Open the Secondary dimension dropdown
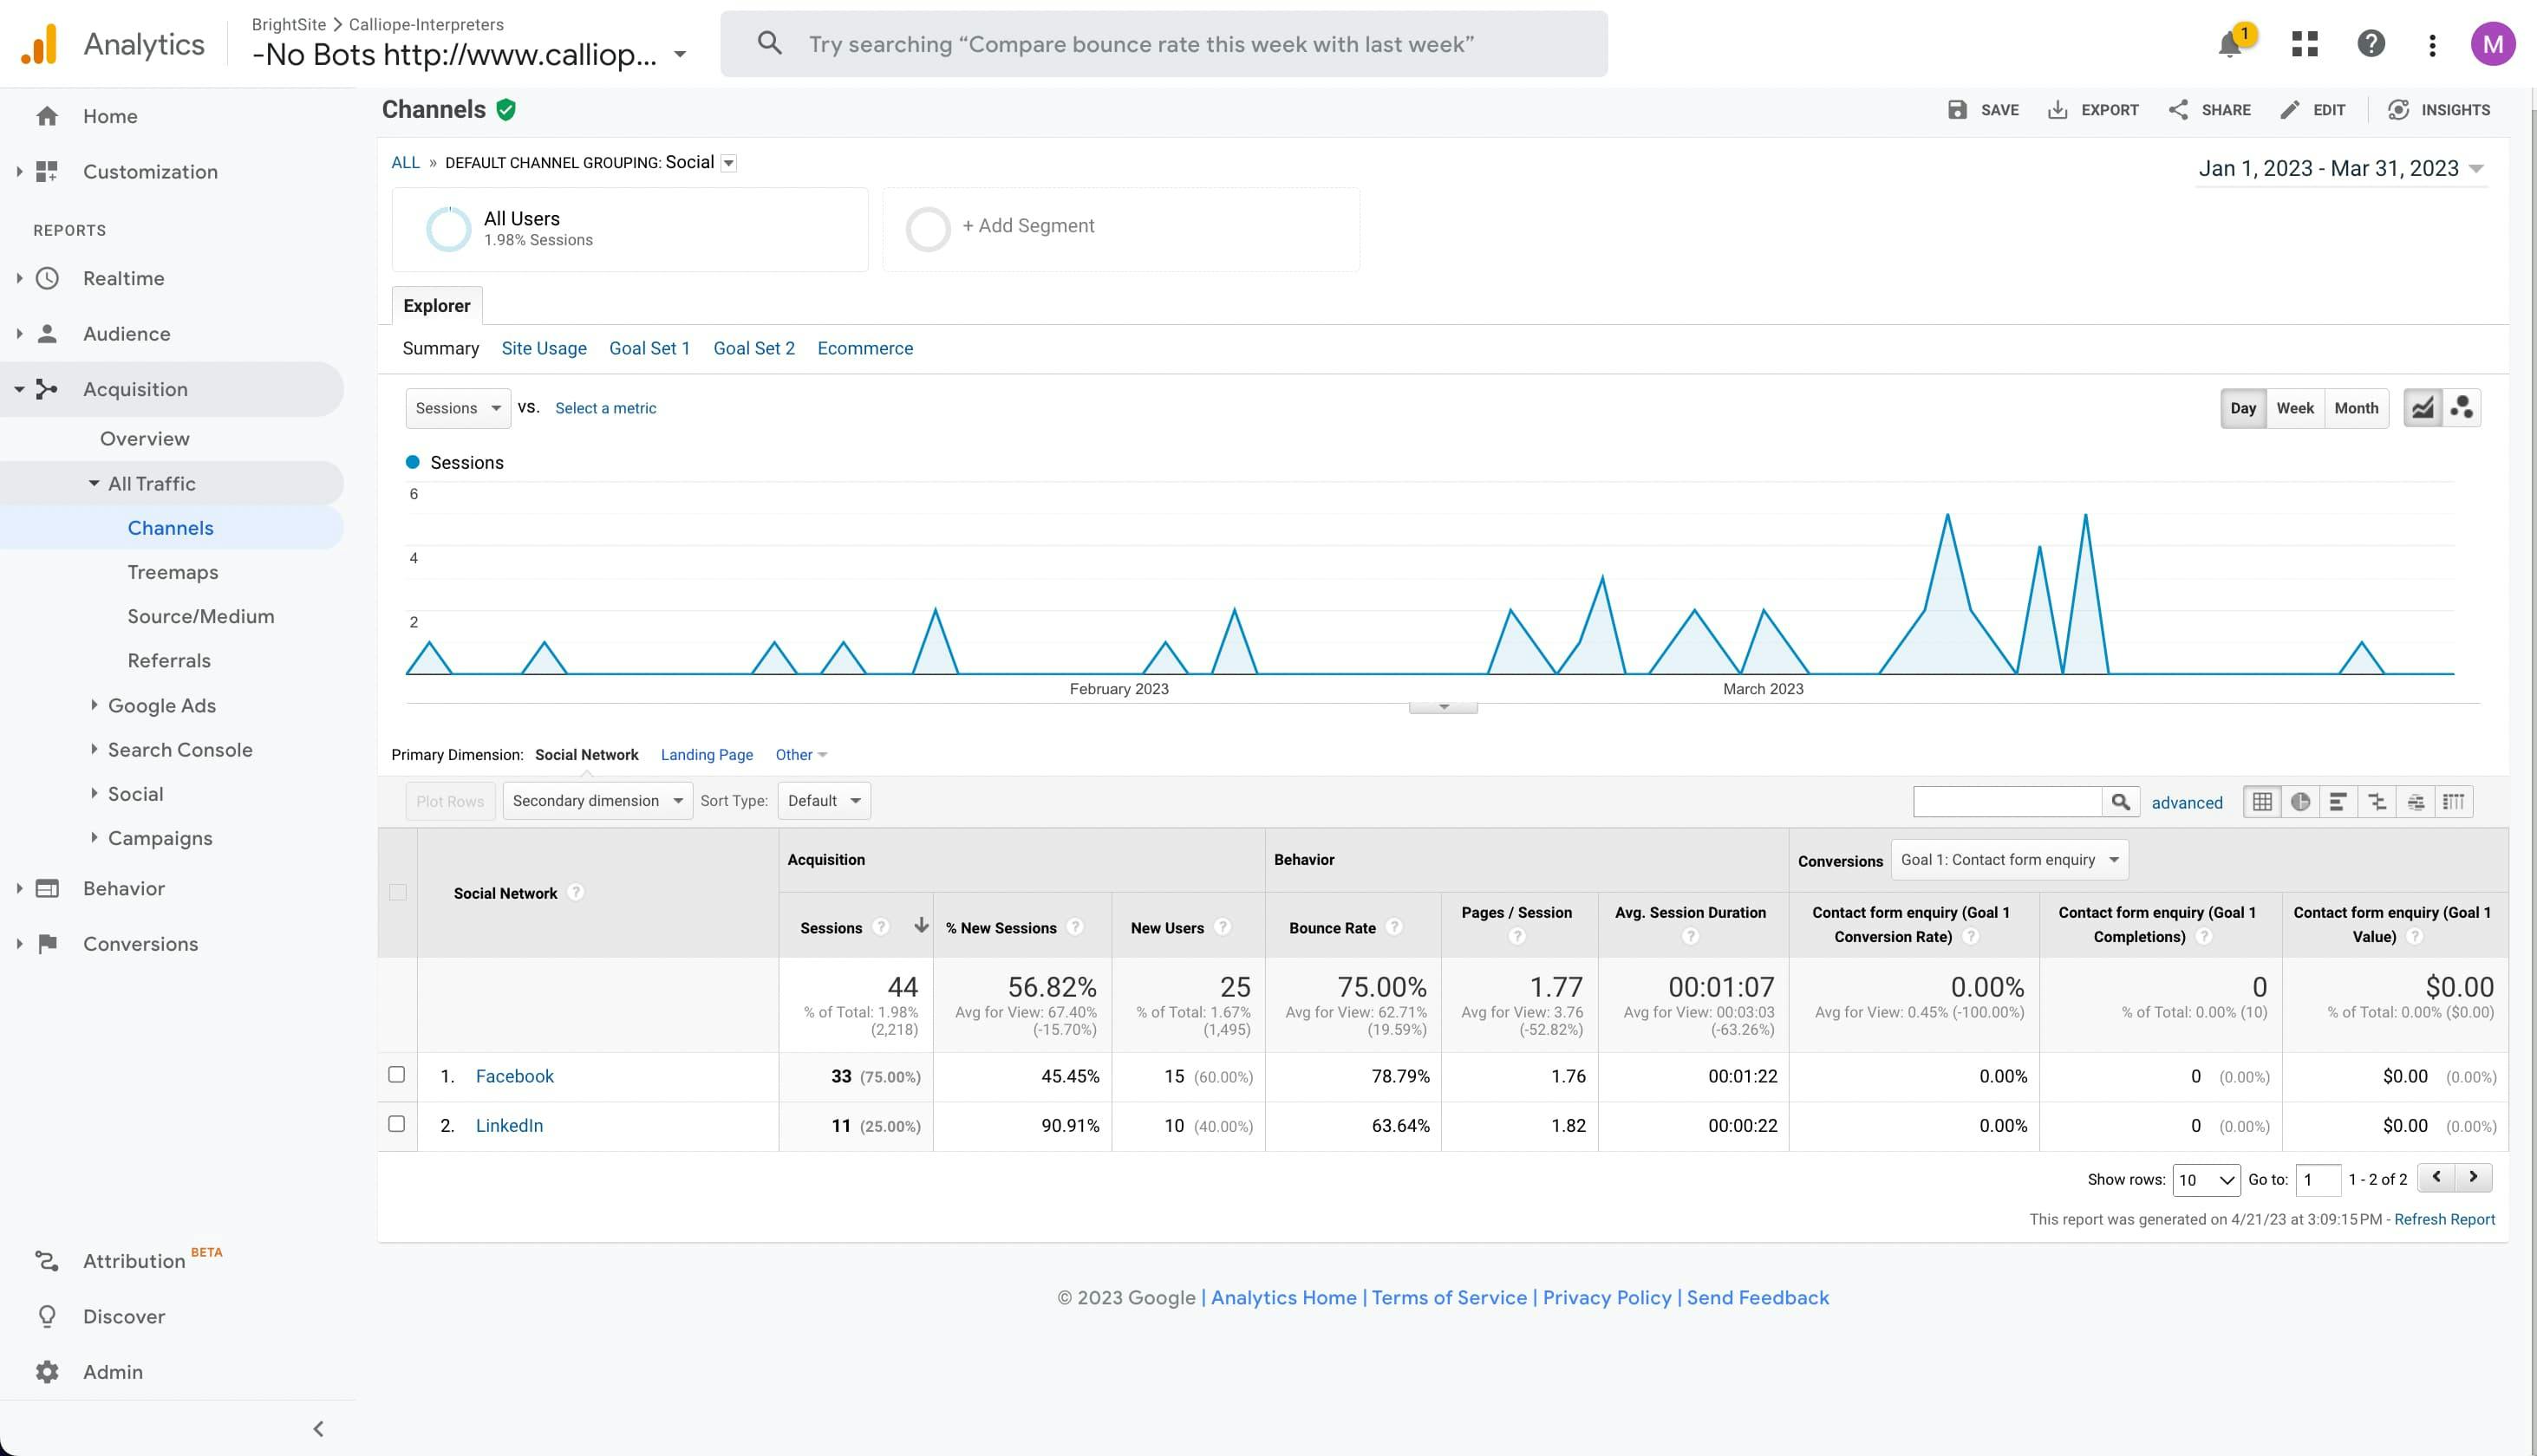Screen dimensions: 2537x1456 tap(597, 801)
